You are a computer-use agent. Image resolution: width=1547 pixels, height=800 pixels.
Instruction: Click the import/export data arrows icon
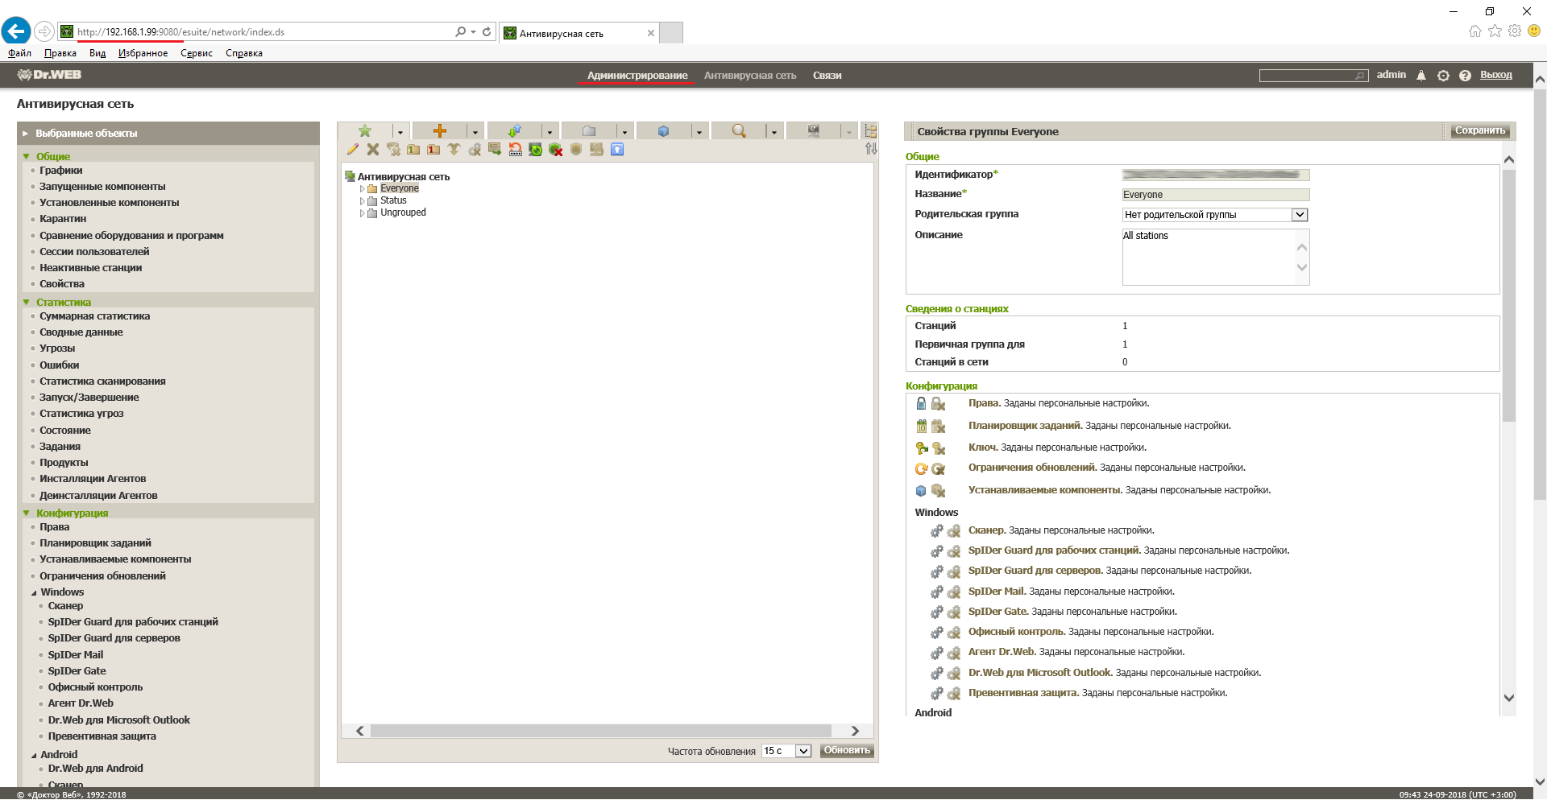[514, 131]
